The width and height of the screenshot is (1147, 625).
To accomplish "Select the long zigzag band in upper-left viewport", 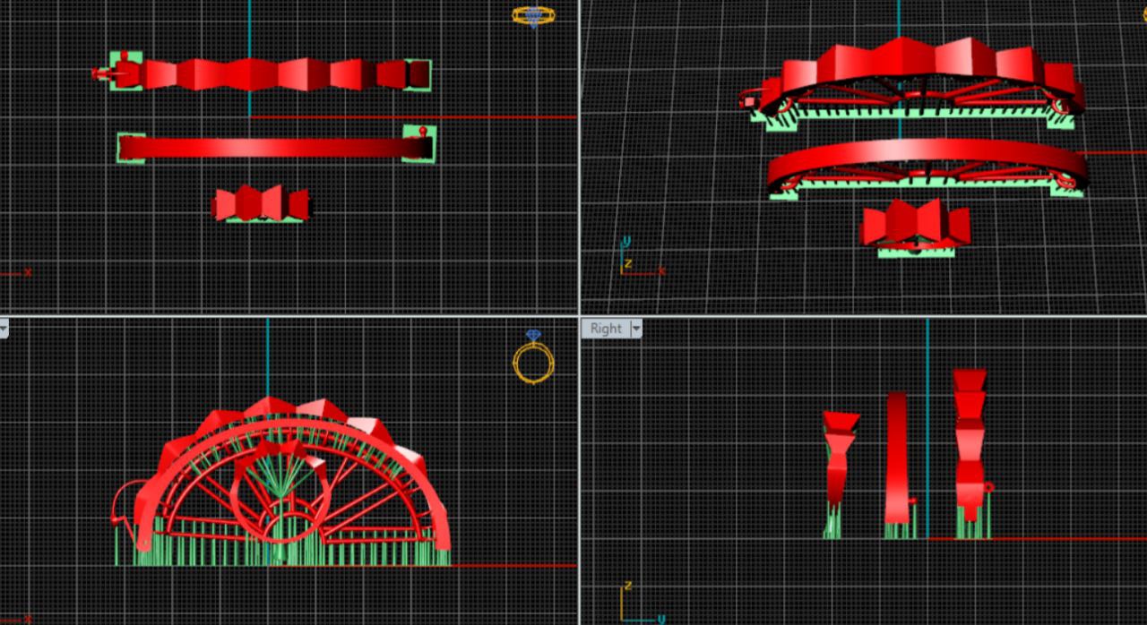I will point(262,73).
